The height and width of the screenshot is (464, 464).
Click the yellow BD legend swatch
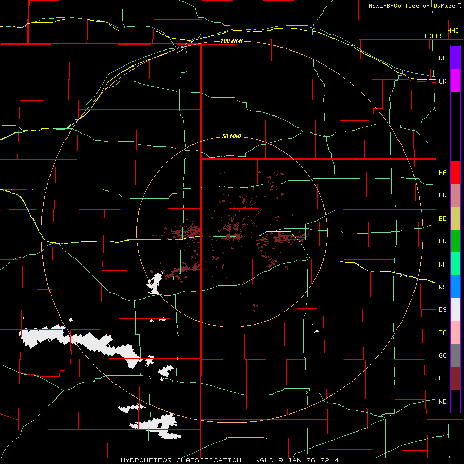point(455,218)
